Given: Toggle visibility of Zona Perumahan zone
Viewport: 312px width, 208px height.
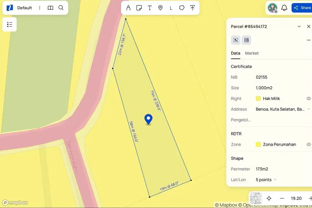Looking at the screenshot, I should 309,144.
